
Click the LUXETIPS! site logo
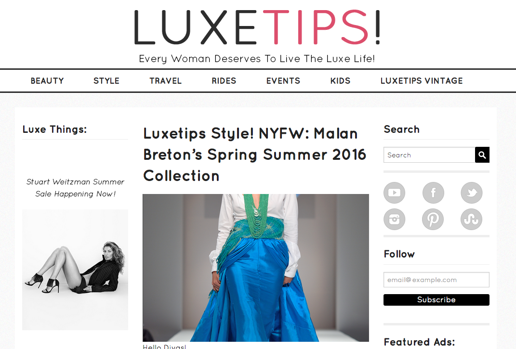[257, 27]
